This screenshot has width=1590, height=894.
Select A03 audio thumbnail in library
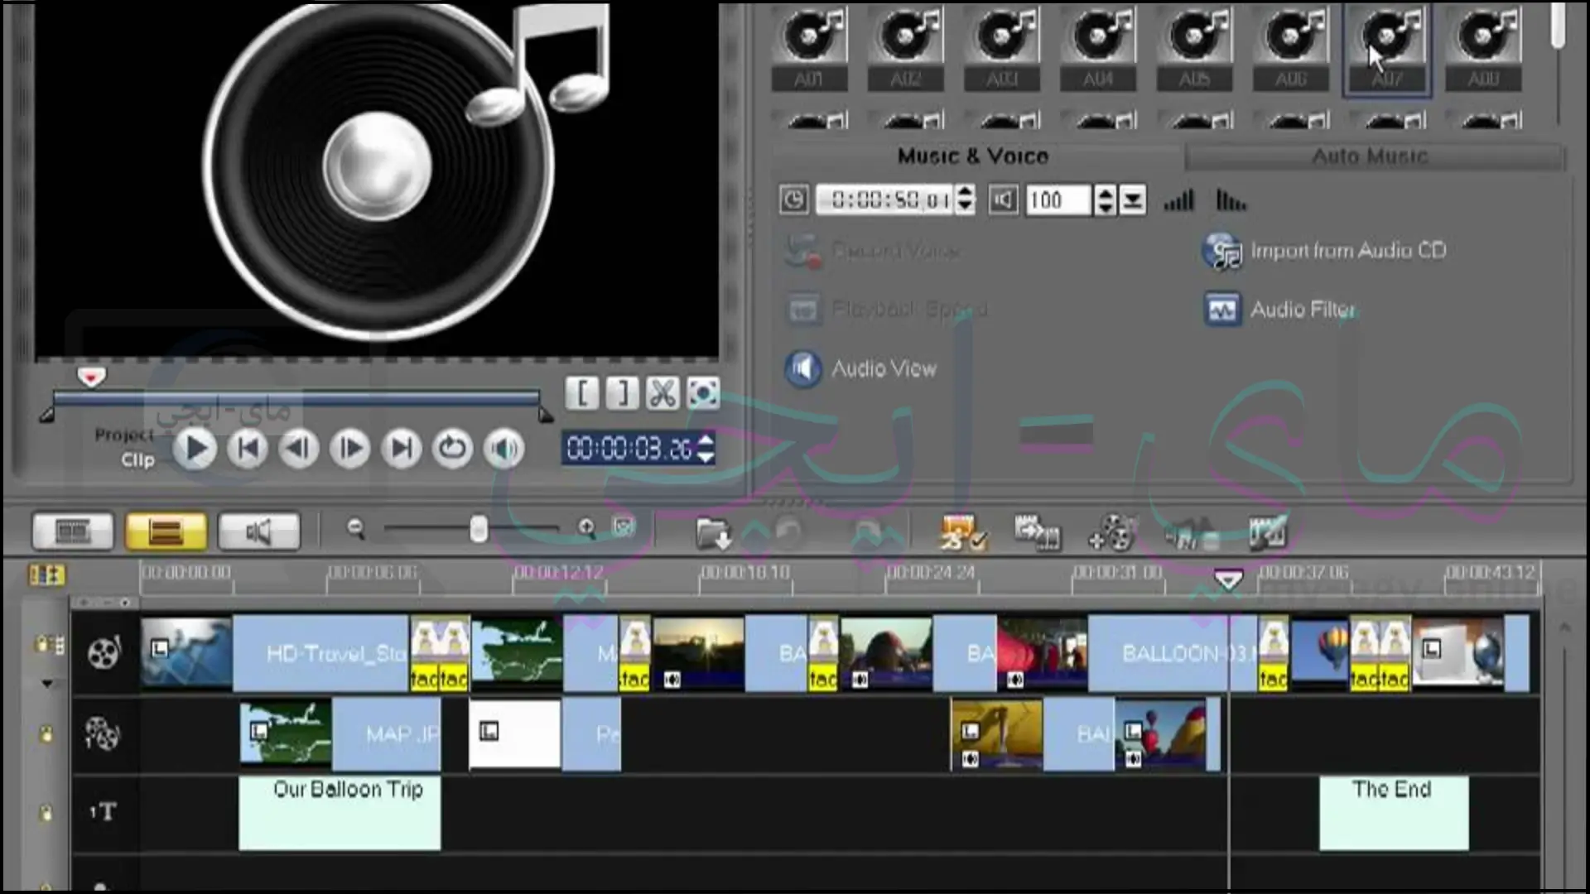(x=1002, y=47)
